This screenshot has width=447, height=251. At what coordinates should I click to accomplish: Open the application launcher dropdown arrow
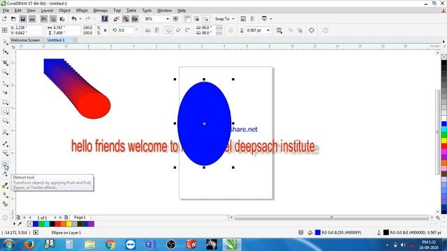pyautogui.click(x=270, y=19)
